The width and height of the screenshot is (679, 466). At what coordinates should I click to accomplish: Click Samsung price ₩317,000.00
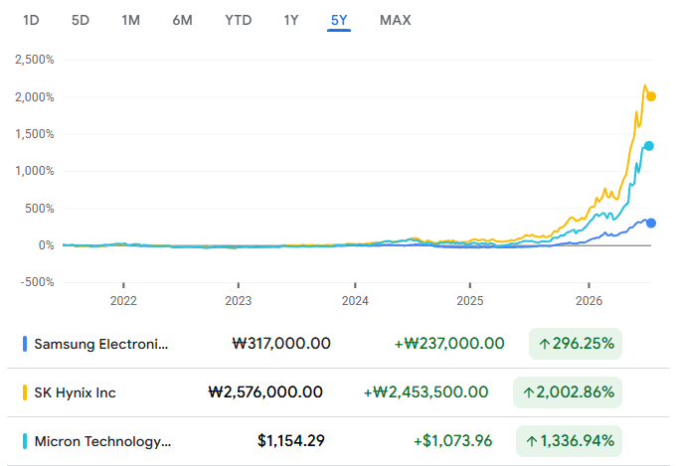point(281,344)
